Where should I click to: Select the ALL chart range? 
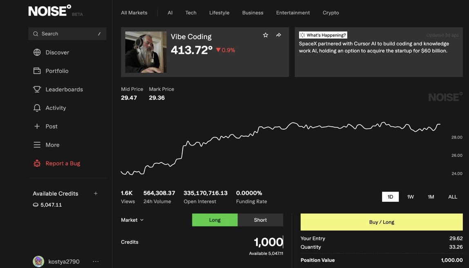click(453, 197)
